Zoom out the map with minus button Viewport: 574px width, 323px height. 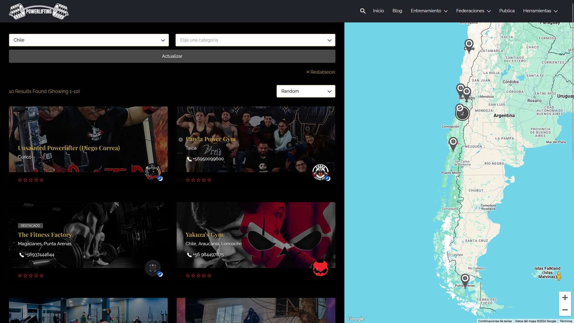(x=565, y=310)
